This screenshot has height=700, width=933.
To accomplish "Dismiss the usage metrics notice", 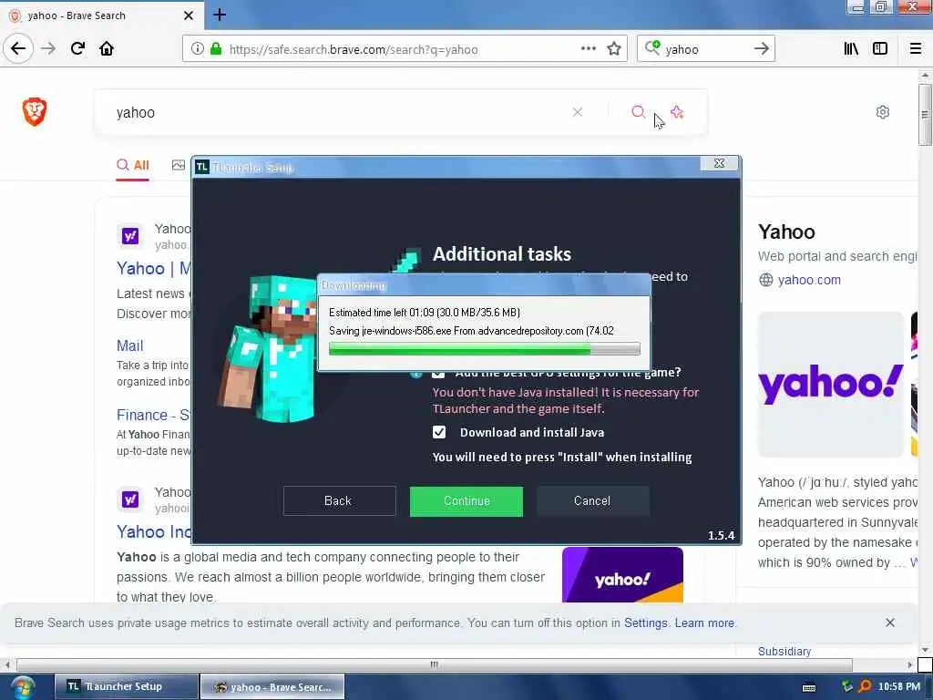I will pyautogui.click(x=889, y=623).
